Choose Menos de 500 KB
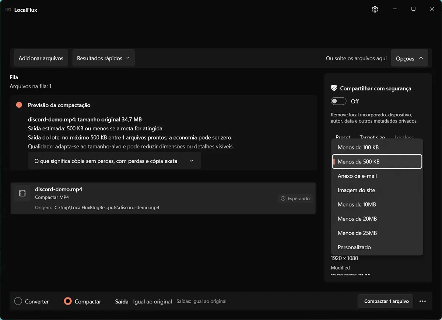 pos(377,162)
